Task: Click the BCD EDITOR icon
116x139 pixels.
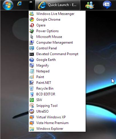Action: coord(32,94)
